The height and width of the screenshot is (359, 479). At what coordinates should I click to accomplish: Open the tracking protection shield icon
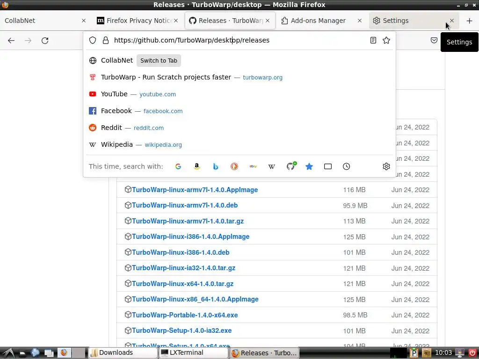[x=93, y=40]
